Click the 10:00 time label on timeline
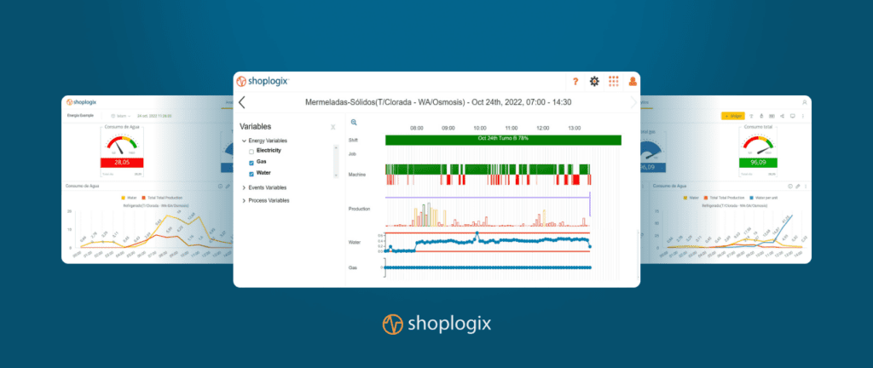Screen dimensions: 873x368 (x=480, y=128)
